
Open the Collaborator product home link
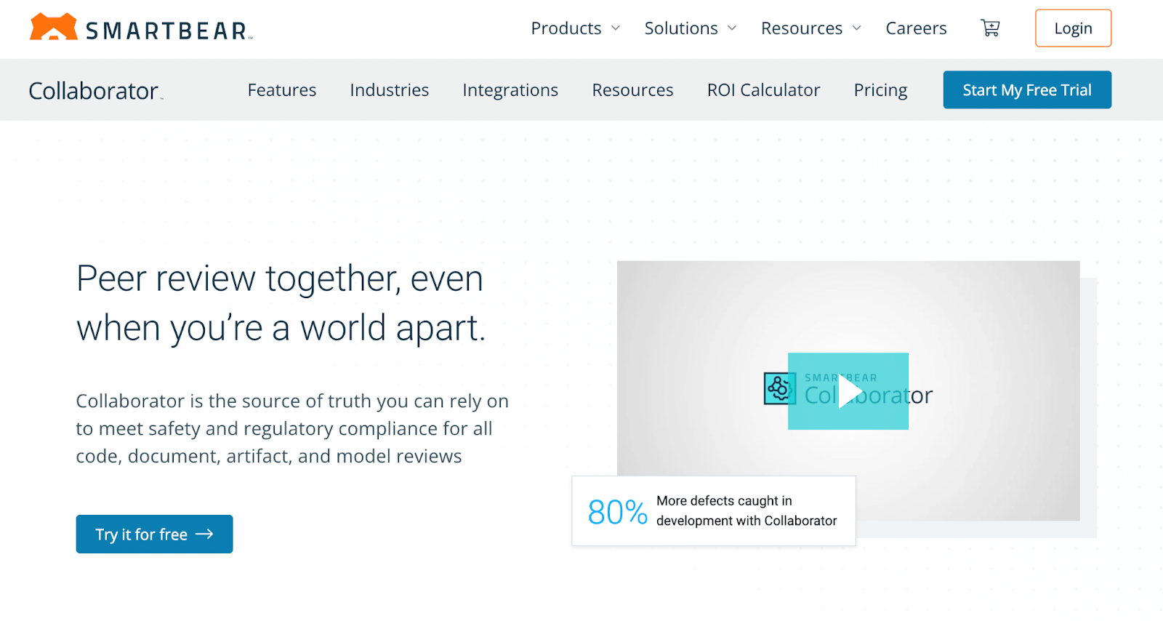tap(95, 91)
